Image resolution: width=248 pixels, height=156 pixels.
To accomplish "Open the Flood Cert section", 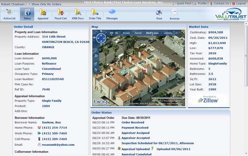I will (60, 14).
